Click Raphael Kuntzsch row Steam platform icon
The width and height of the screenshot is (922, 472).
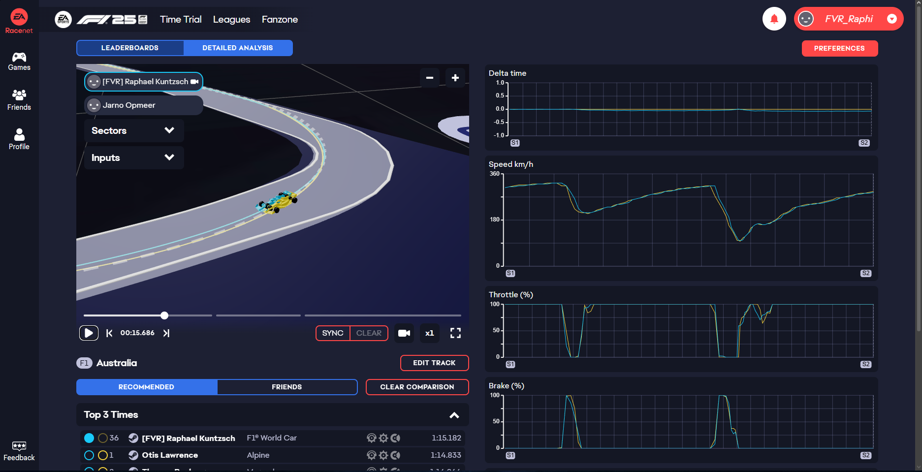coord(133,438)
